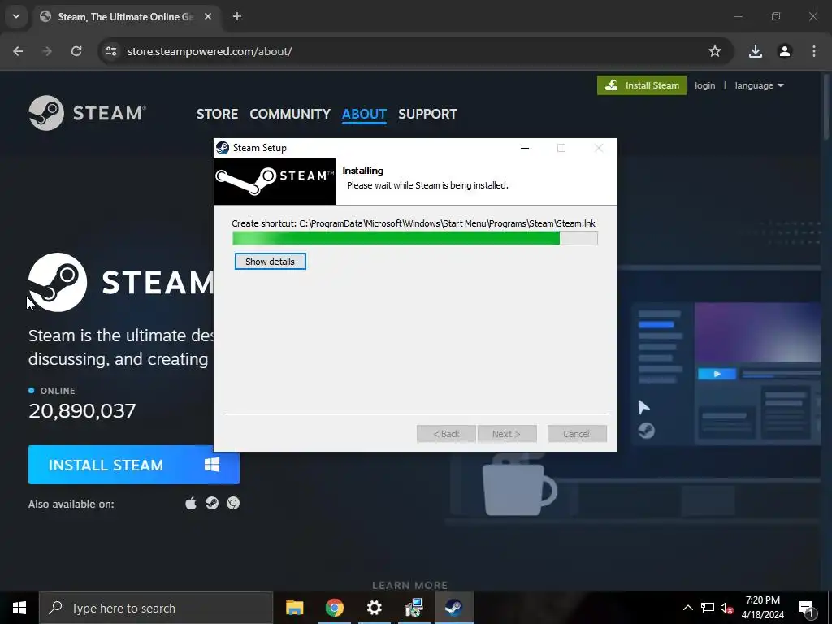Click the LEARN MORE link
Viewport: 832px width, 624px height.
[409, 585]
